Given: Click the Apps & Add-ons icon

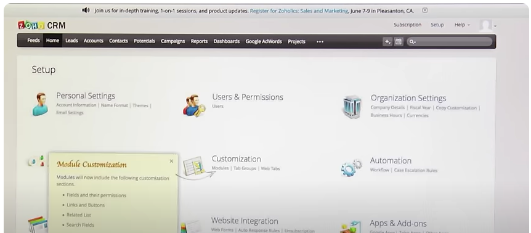Looking at the screenshot, I should tap(351, 227).
